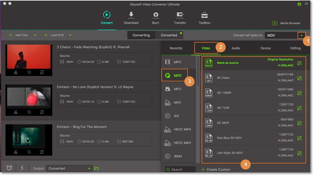Trim the 2 Chainz video with scissors

click(16, 72)
